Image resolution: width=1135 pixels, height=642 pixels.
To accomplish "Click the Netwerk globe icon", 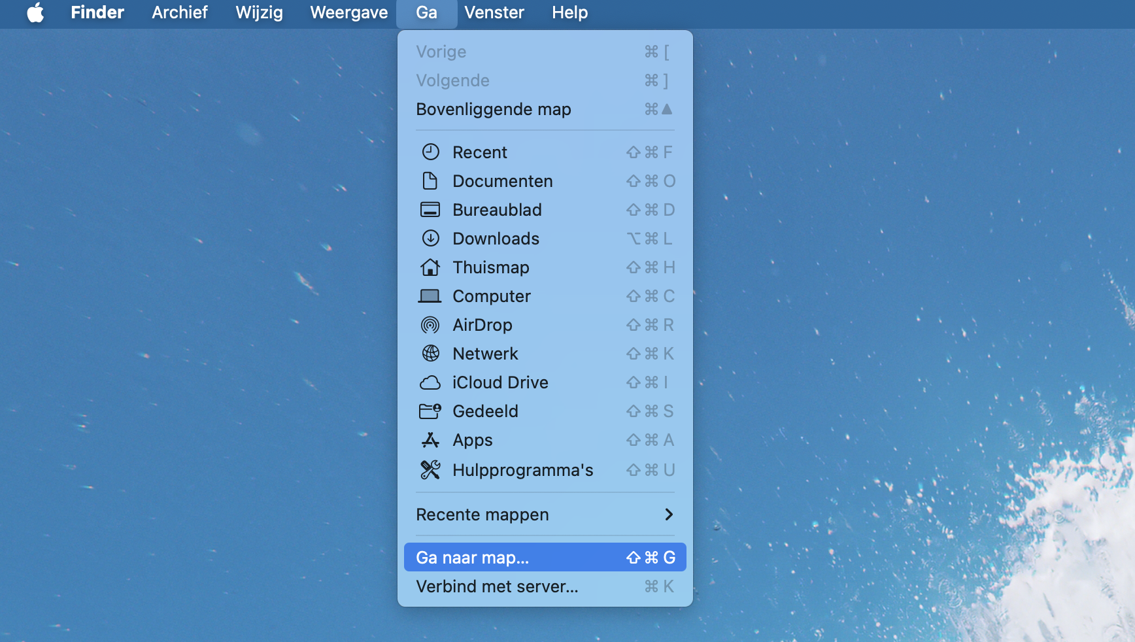I will (x=430, y=354).
